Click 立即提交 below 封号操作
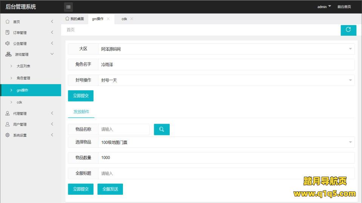 (x=81, y=96)
